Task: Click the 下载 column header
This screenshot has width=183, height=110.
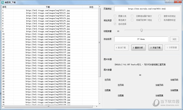Action: [x=48, y=7]
